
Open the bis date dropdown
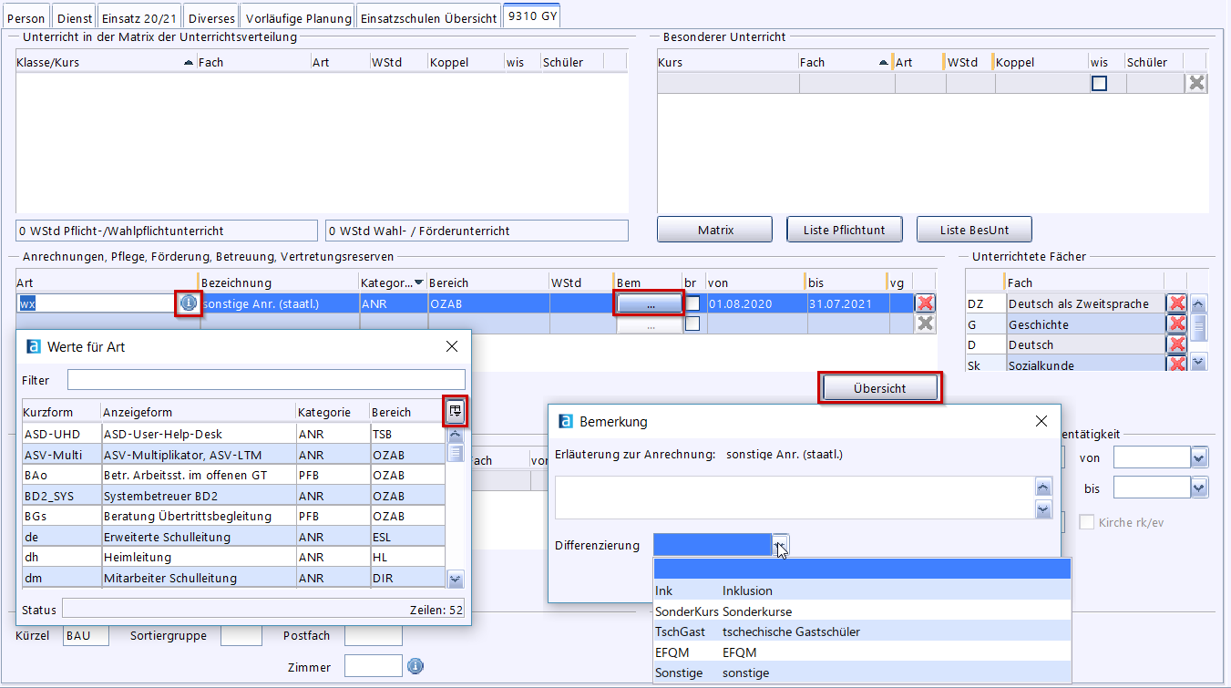tap(1199, 488)
